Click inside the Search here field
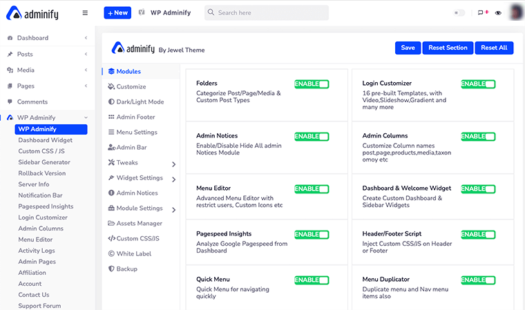The height and width of the screenshot is (310, 525). (269, 12)
